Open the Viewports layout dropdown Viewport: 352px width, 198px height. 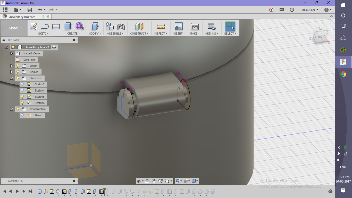(x=195, y=181)
